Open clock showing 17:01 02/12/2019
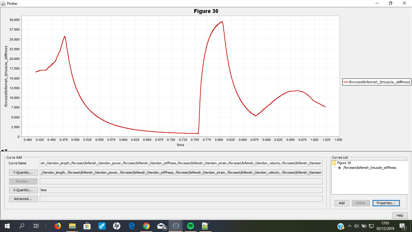 [x=385, y=226]
